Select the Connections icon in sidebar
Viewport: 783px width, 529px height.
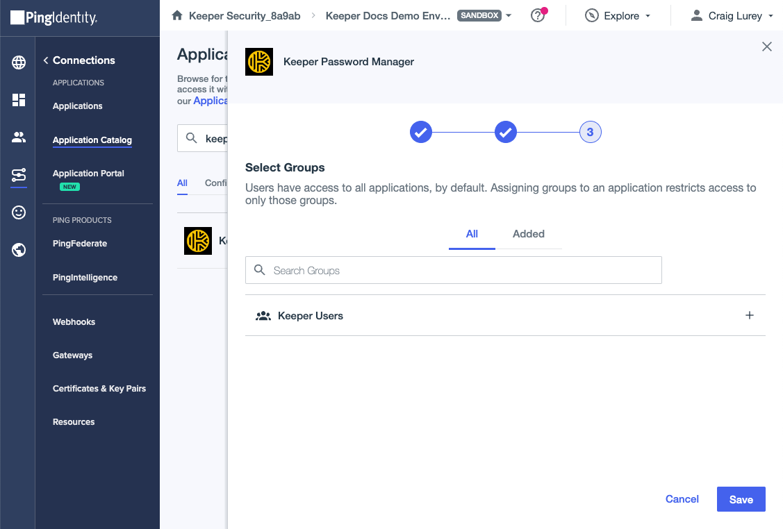(19, 175)
